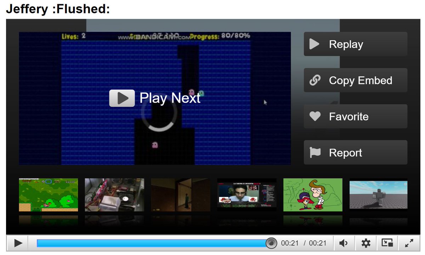Open the hard drive hardware video thumbnail
The height and width of the screenshot is (255, 425).
[114, 195]
